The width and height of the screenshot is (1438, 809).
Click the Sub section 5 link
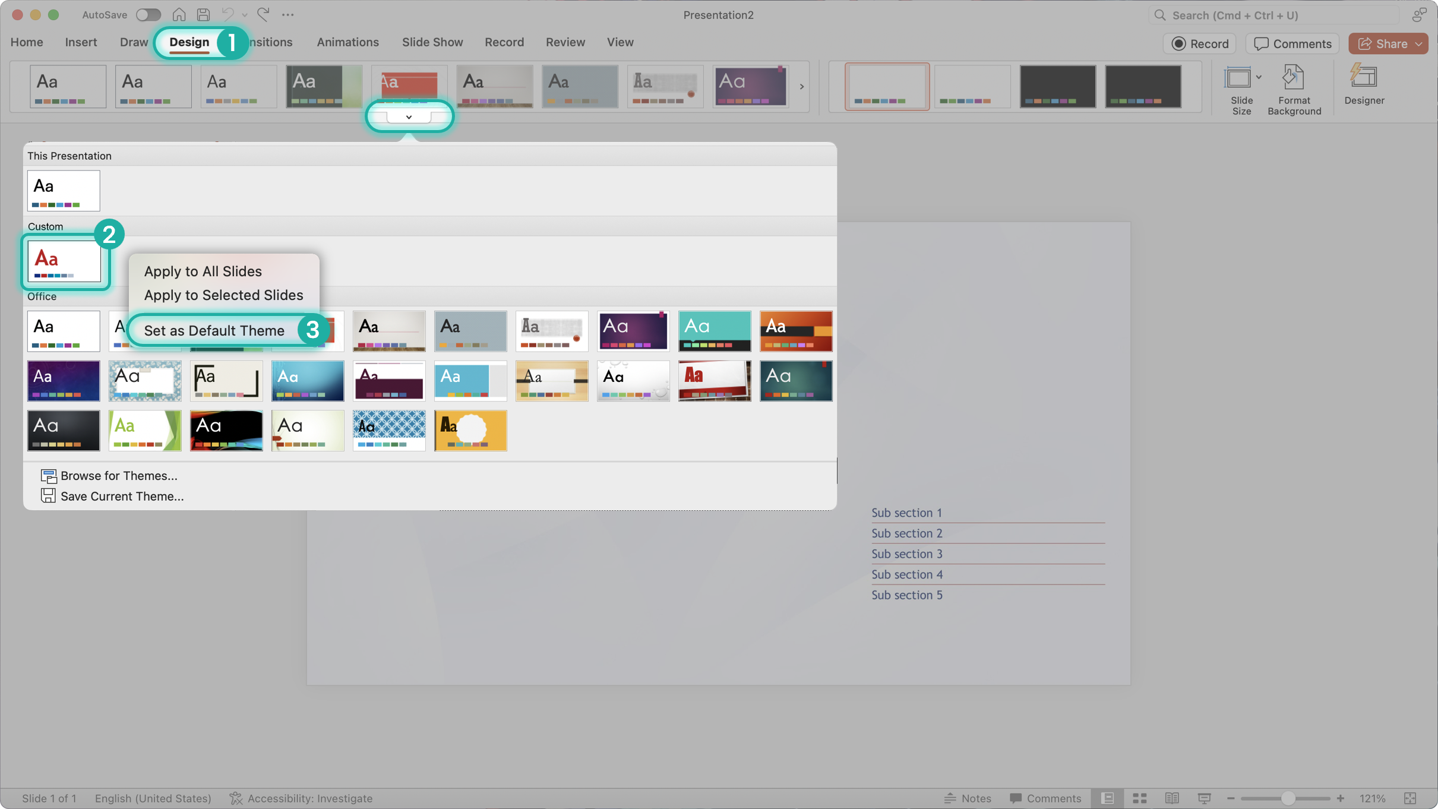[x=906, y=595]
